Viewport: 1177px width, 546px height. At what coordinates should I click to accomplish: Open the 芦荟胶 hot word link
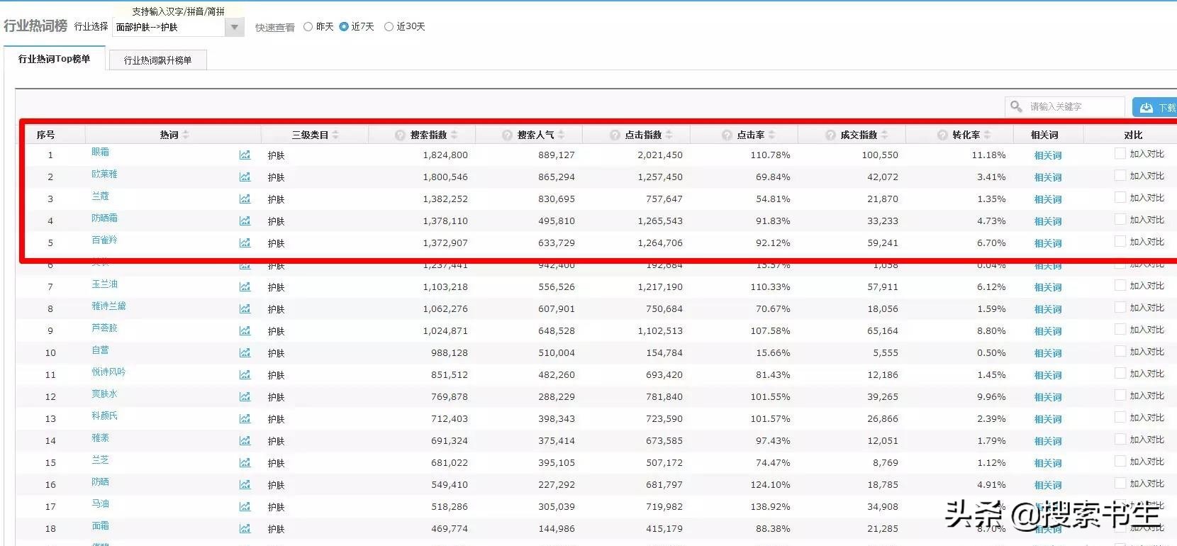pyautogui.click(x=104, y=328)
